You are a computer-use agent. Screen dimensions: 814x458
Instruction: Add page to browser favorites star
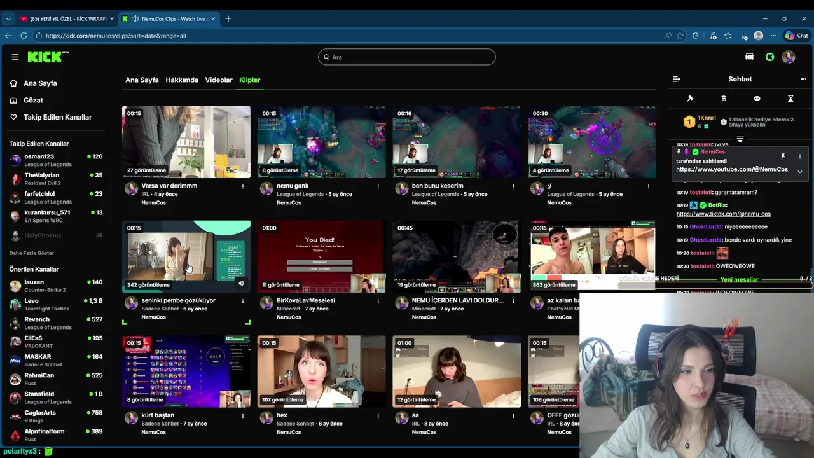(x=680, y=36)
